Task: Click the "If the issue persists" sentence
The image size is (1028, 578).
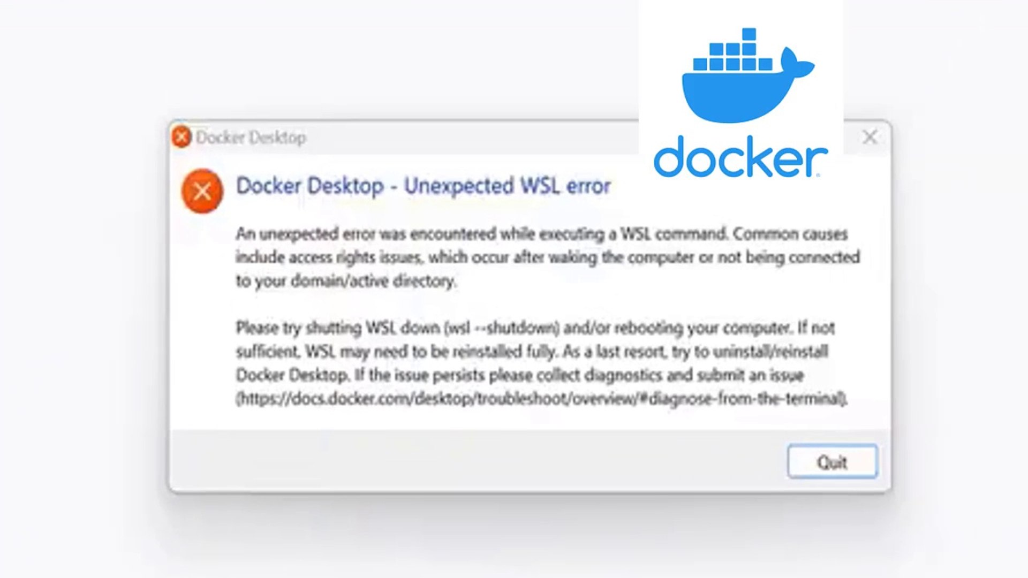Action: pyautogui.click(x=579, y=375)
